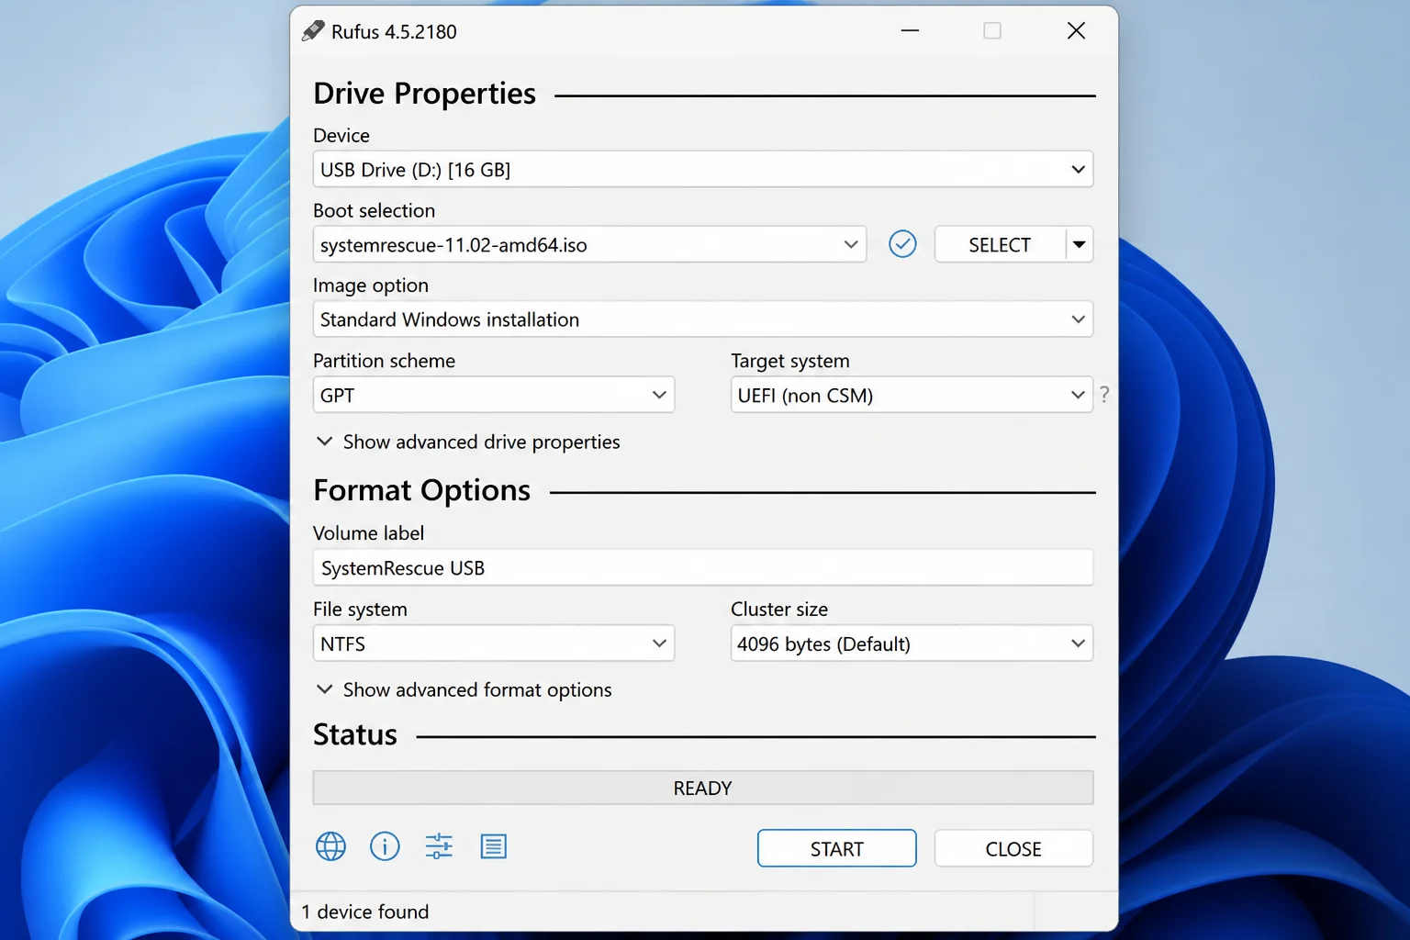Click the Rufus USB app icon

tap(313, 31)
